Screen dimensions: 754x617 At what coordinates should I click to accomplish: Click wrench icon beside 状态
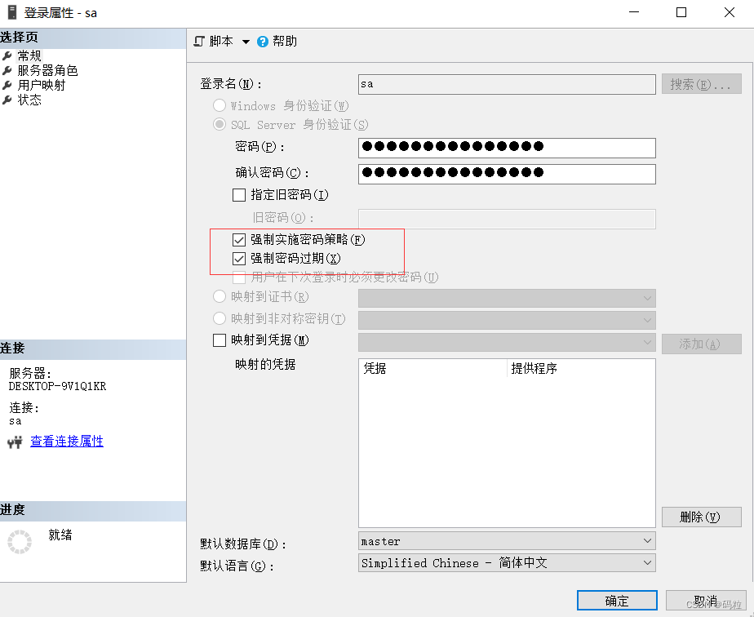pos(7,100)
